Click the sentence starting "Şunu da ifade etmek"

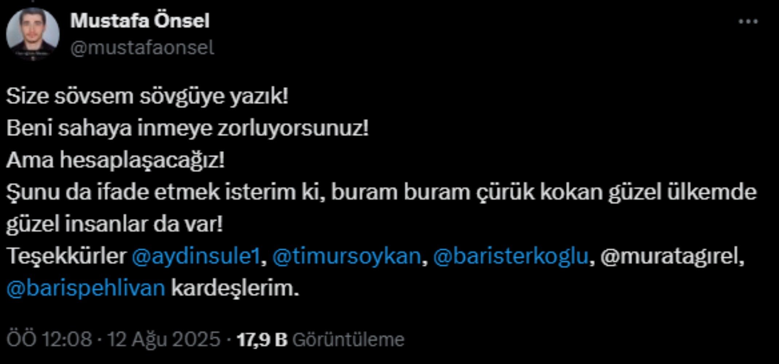point(381,192)
